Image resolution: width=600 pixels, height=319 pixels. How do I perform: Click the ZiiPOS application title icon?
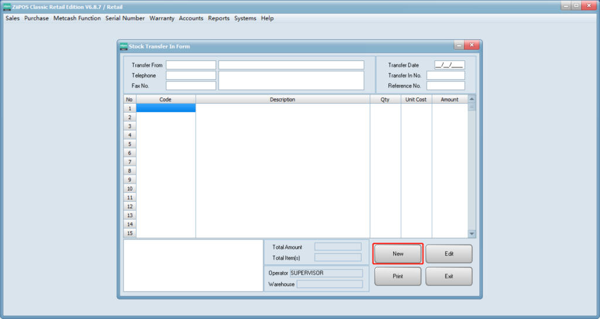[6, 6]
